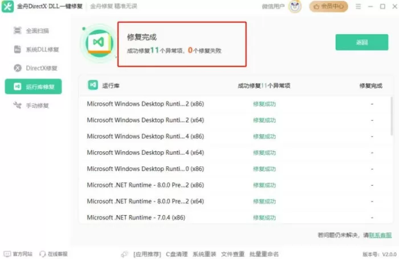Open the 会员中心 membership button
Screen dimensions: 399x259
[x=328, y=6]
